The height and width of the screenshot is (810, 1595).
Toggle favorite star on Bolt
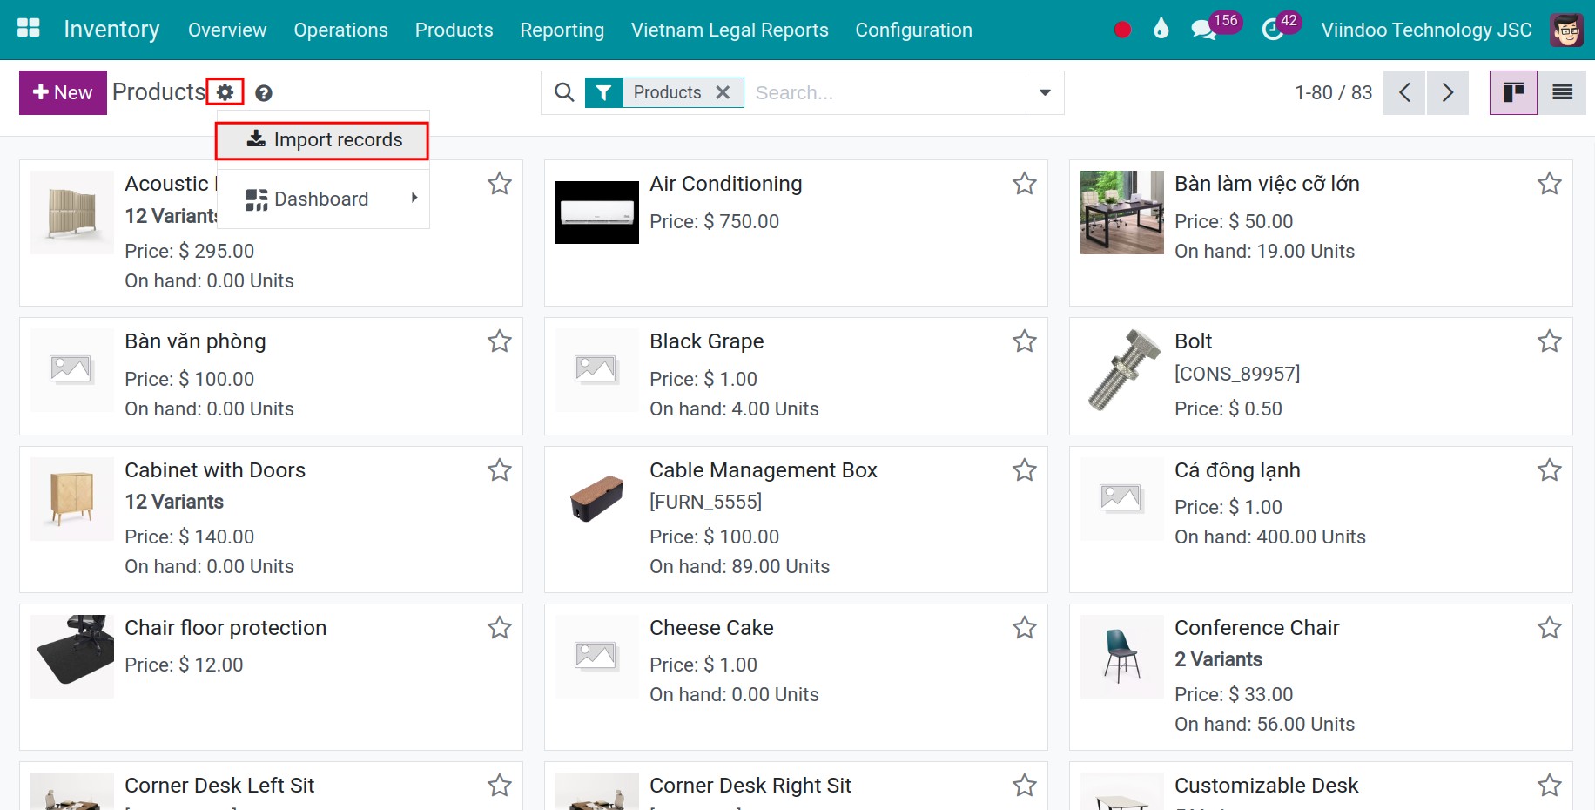[x=1550, y=341]
